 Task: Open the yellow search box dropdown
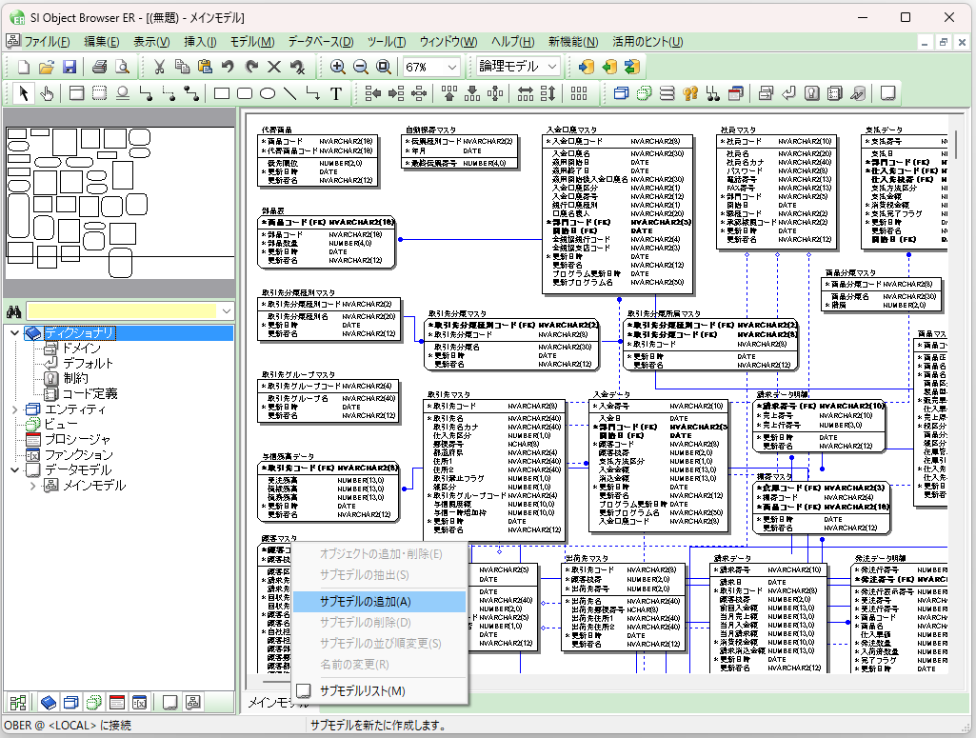(226, 311)
